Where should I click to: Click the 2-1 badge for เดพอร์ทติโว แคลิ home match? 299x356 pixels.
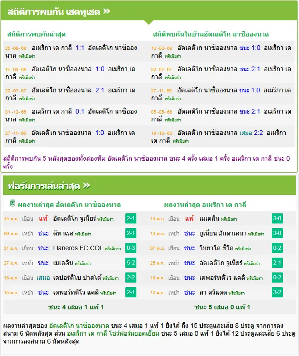click(131, 292)
